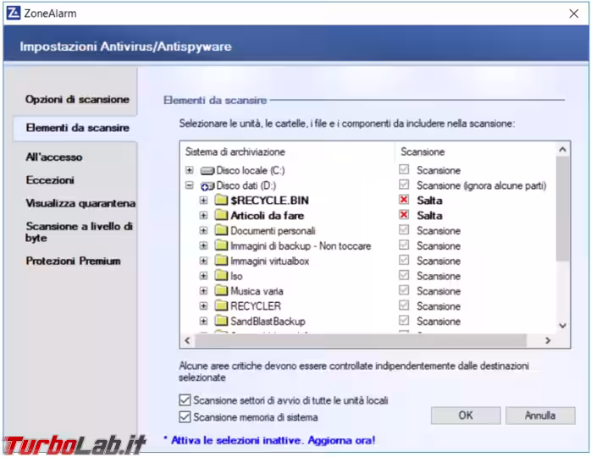Click the Iso folder icon
591x457 pixels.
[x=222, y=275]
